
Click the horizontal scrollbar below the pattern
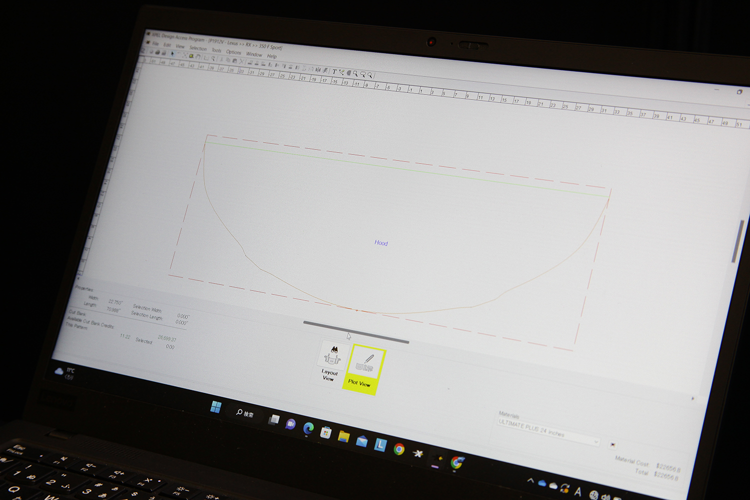356,332
